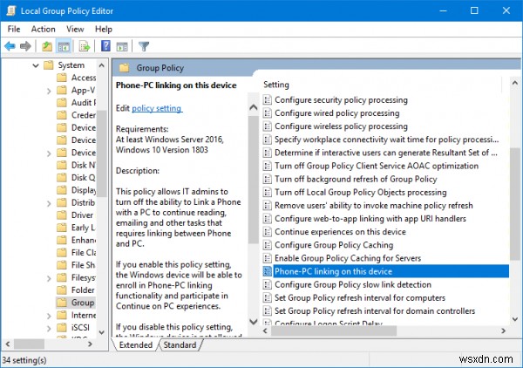The height and width of the screenshot is (368, 523).
Task: Select the Access folder in tree
Action: click(x=84, y=78)
